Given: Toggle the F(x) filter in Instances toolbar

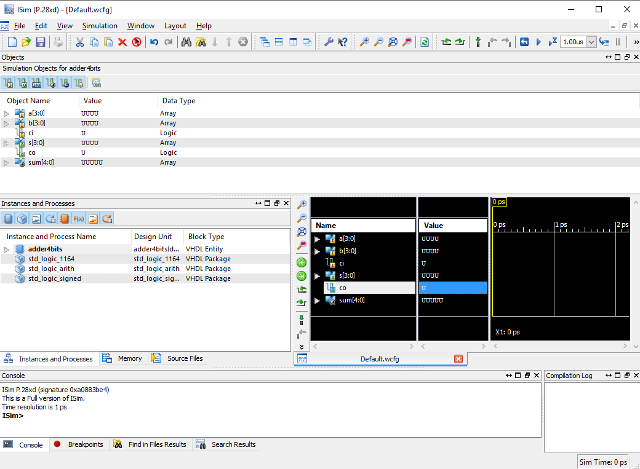Looking at the screenshot, I should click(x=78, y=219).
